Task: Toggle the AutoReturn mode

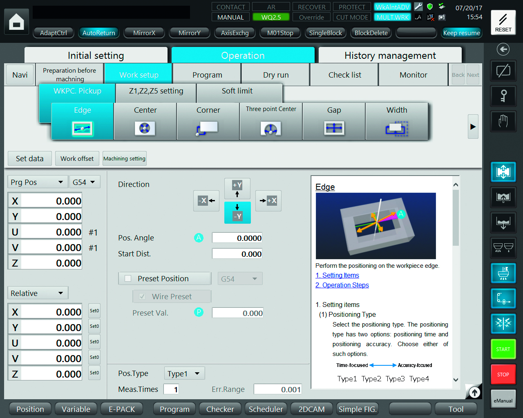Action: 98,33
